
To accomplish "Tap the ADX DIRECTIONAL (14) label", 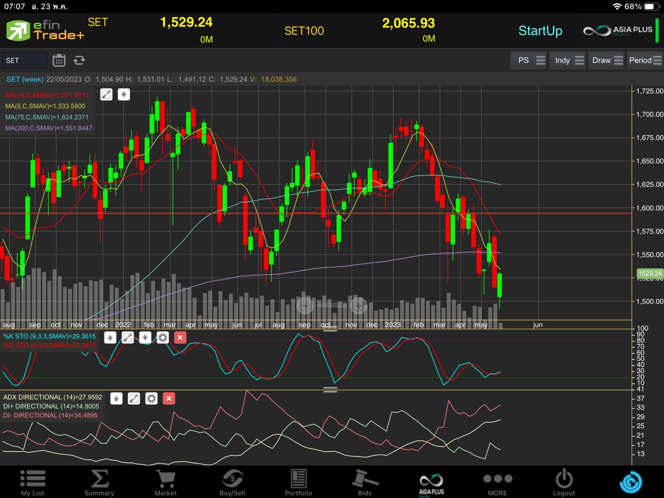I will pos(53,397).
